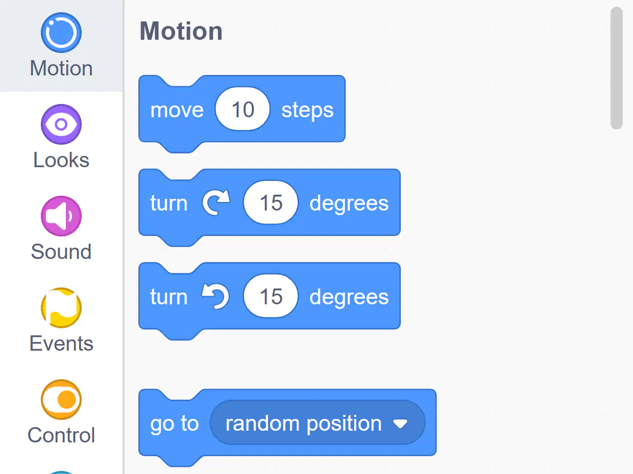
Task: Click the 10 steps value field
Action: pyautogui.click(x=242, y=110)
